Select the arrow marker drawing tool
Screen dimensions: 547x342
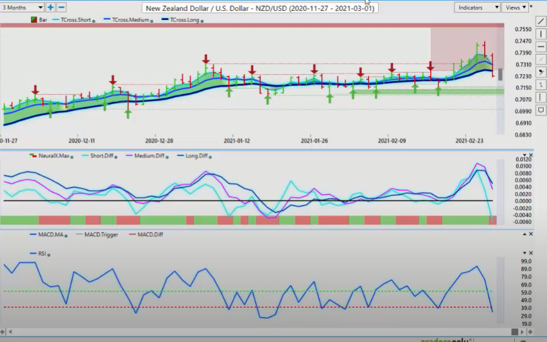click(x=541, y=72)
